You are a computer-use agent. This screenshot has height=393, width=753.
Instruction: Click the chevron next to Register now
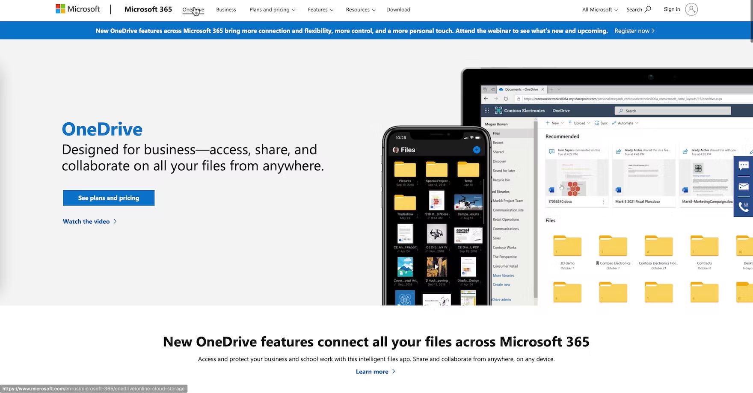pyautogui.click(x=653, y=31)
